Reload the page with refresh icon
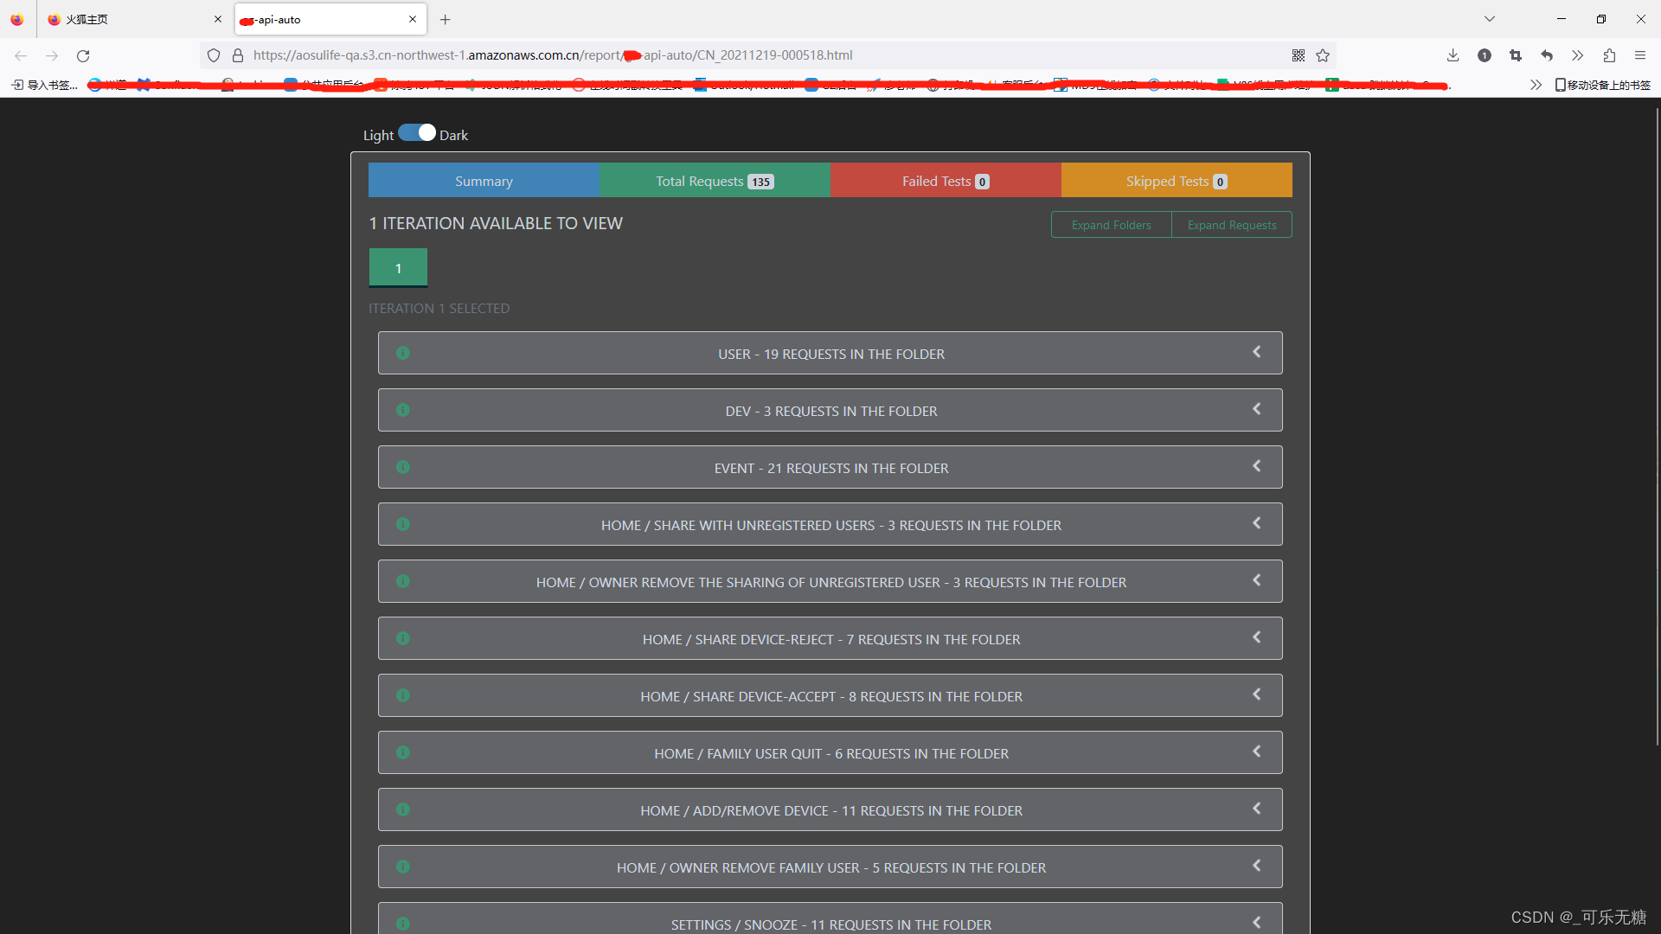 click(x=83, y=55)
